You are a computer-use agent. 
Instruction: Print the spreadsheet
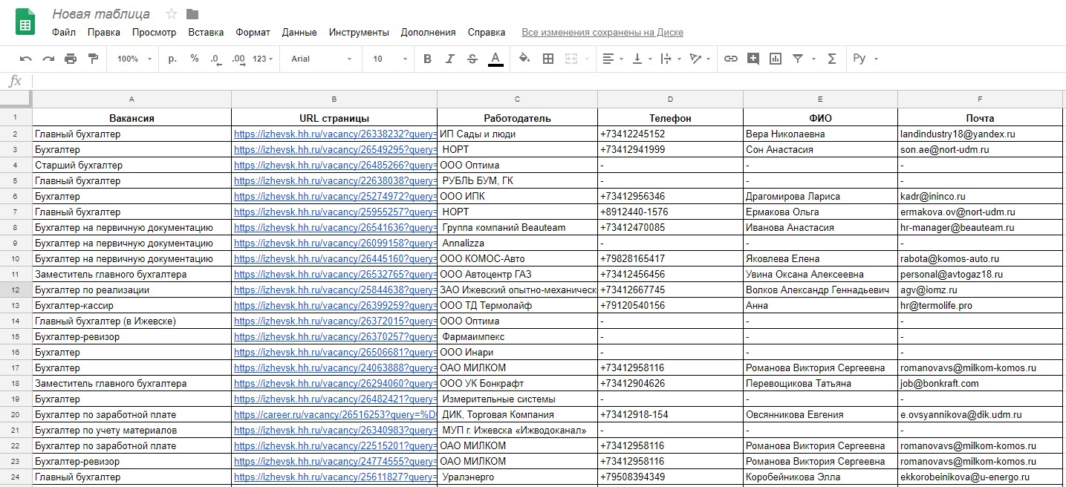pos(71,59)
